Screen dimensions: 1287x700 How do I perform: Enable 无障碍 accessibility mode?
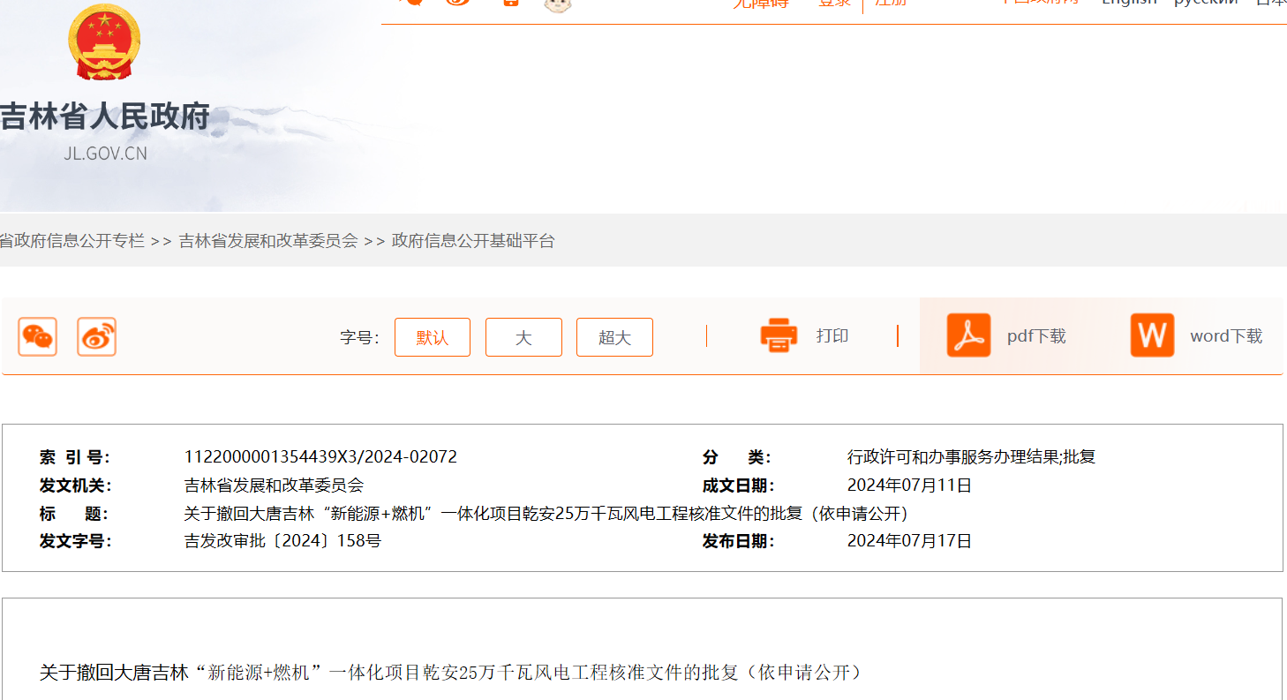pos(760,4)
